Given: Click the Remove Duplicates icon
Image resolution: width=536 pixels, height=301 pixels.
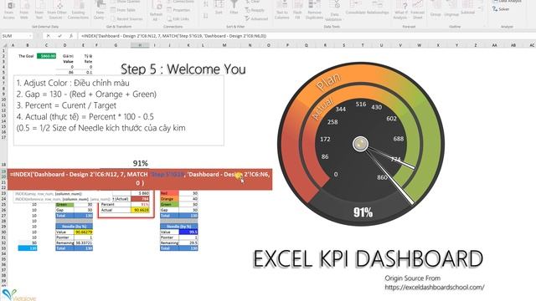Looking at the screenshot, I should 314,10.
